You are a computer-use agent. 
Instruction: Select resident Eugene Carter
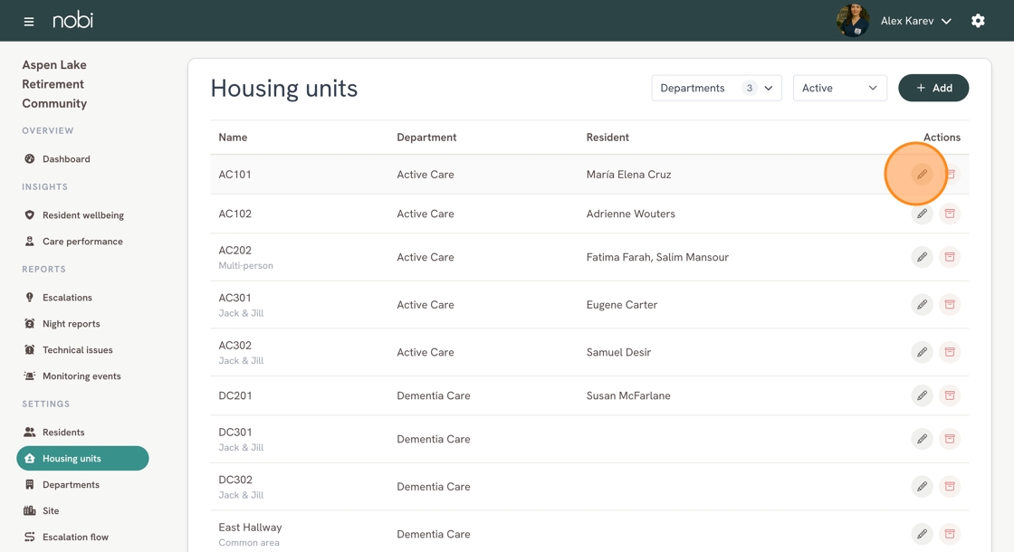click(x=622, y=304)
